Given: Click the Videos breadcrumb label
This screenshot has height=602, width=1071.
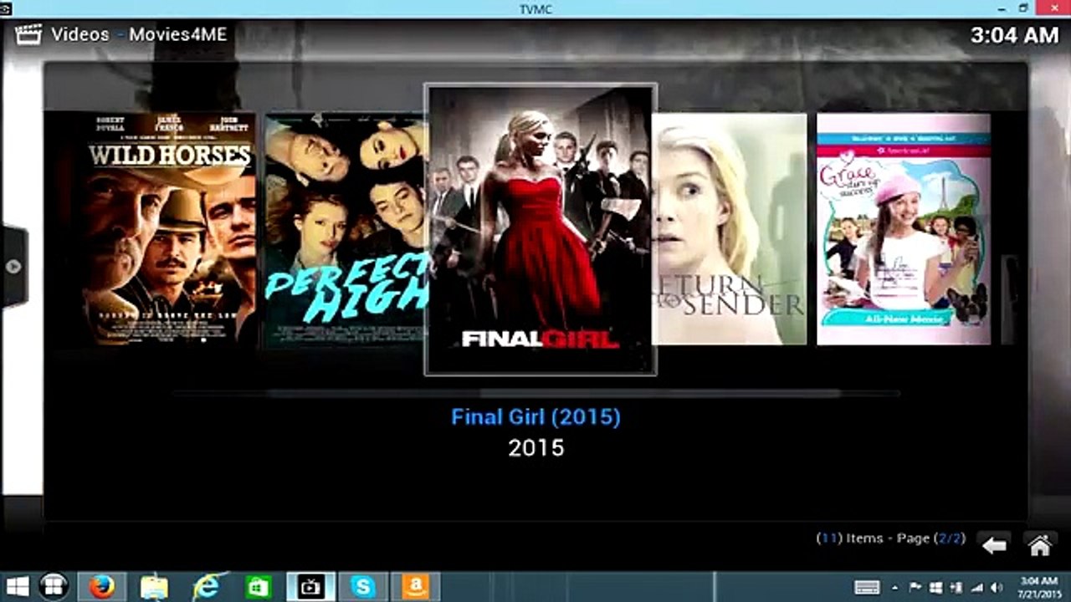Looking at the screenshot, I should click(80, 34).
